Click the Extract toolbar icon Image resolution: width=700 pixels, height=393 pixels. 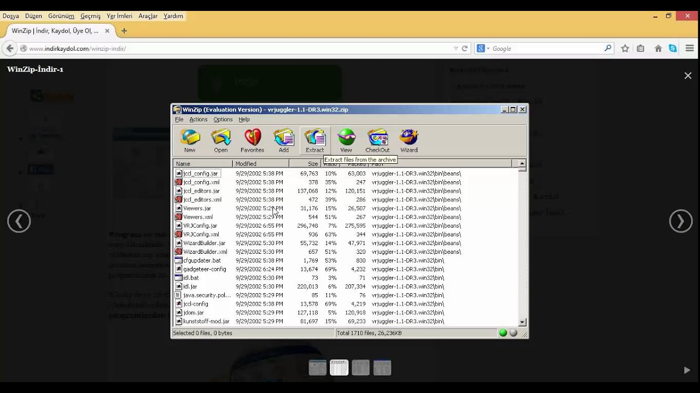[315, 140]
